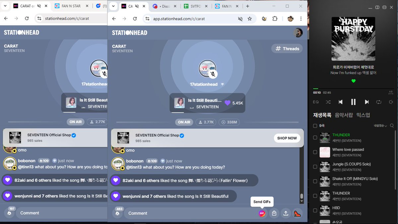Click bobonon username in front window chat

pyautogui.click(x=135, y=161)
